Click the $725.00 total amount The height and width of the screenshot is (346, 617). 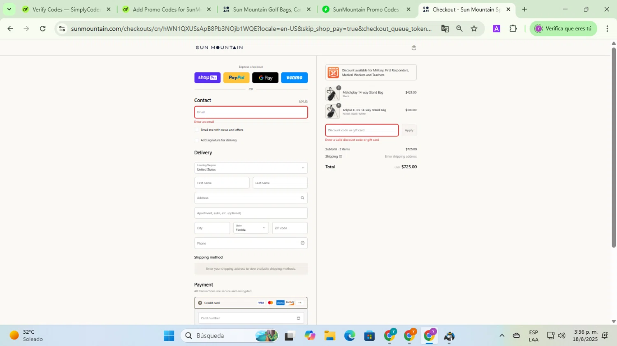pyautogui.click(x=409, y=167)
